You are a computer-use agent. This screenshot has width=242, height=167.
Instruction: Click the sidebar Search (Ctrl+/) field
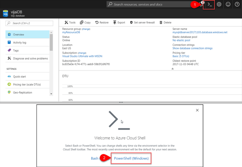[x=29, y=23]
